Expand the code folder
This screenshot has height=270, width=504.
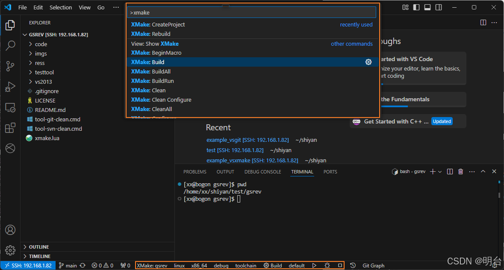(41, 44)
